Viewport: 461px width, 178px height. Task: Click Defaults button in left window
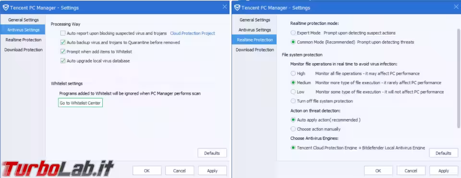pos(212,153)
